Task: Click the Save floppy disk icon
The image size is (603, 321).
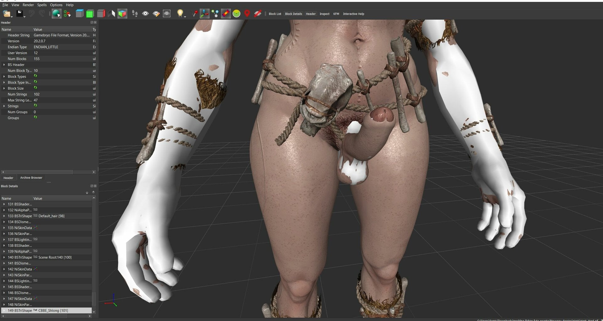Action: 20,14
